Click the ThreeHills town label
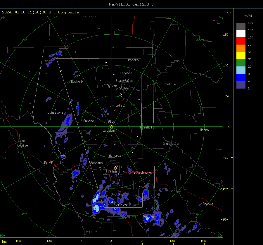 click(x=147, y=127)
